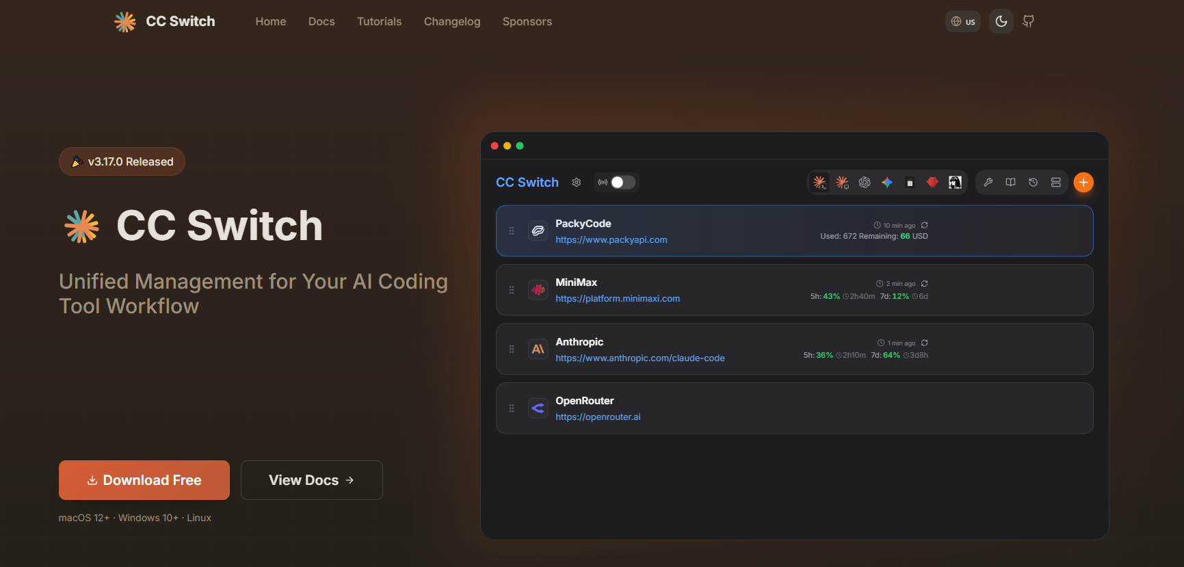Open the wrench tools icon
Screen dimensions: 1184x567
pyautogui.click(x=988, y=183)
